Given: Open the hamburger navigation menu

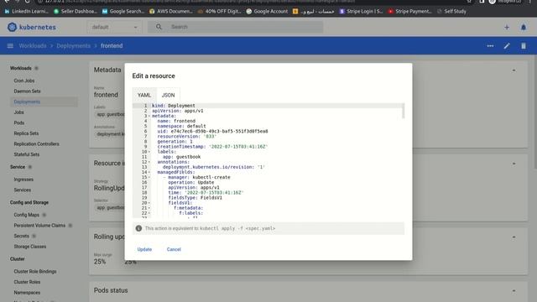Looking at the screenshot, I should point(10,46).
